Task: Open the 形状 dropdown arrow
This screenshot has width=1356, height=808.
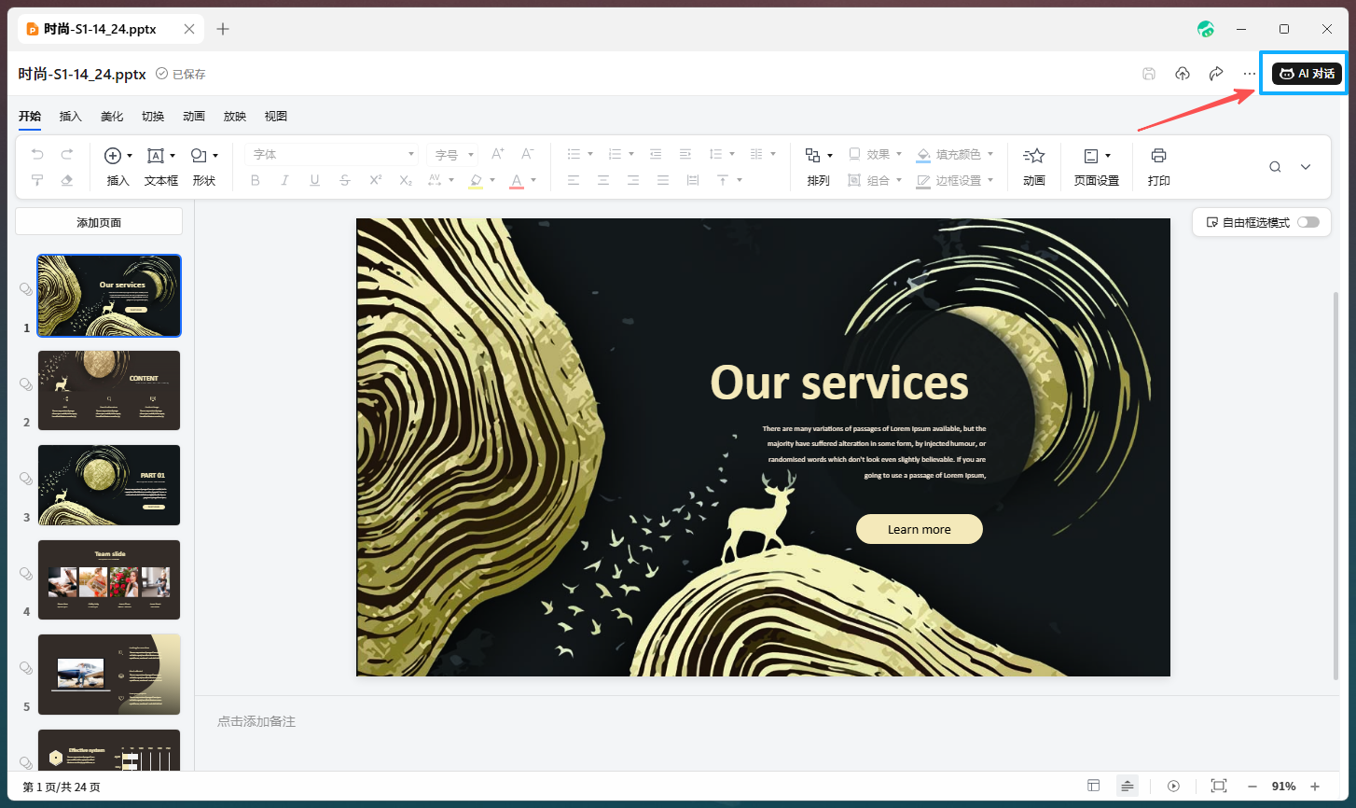Action: 215,156
